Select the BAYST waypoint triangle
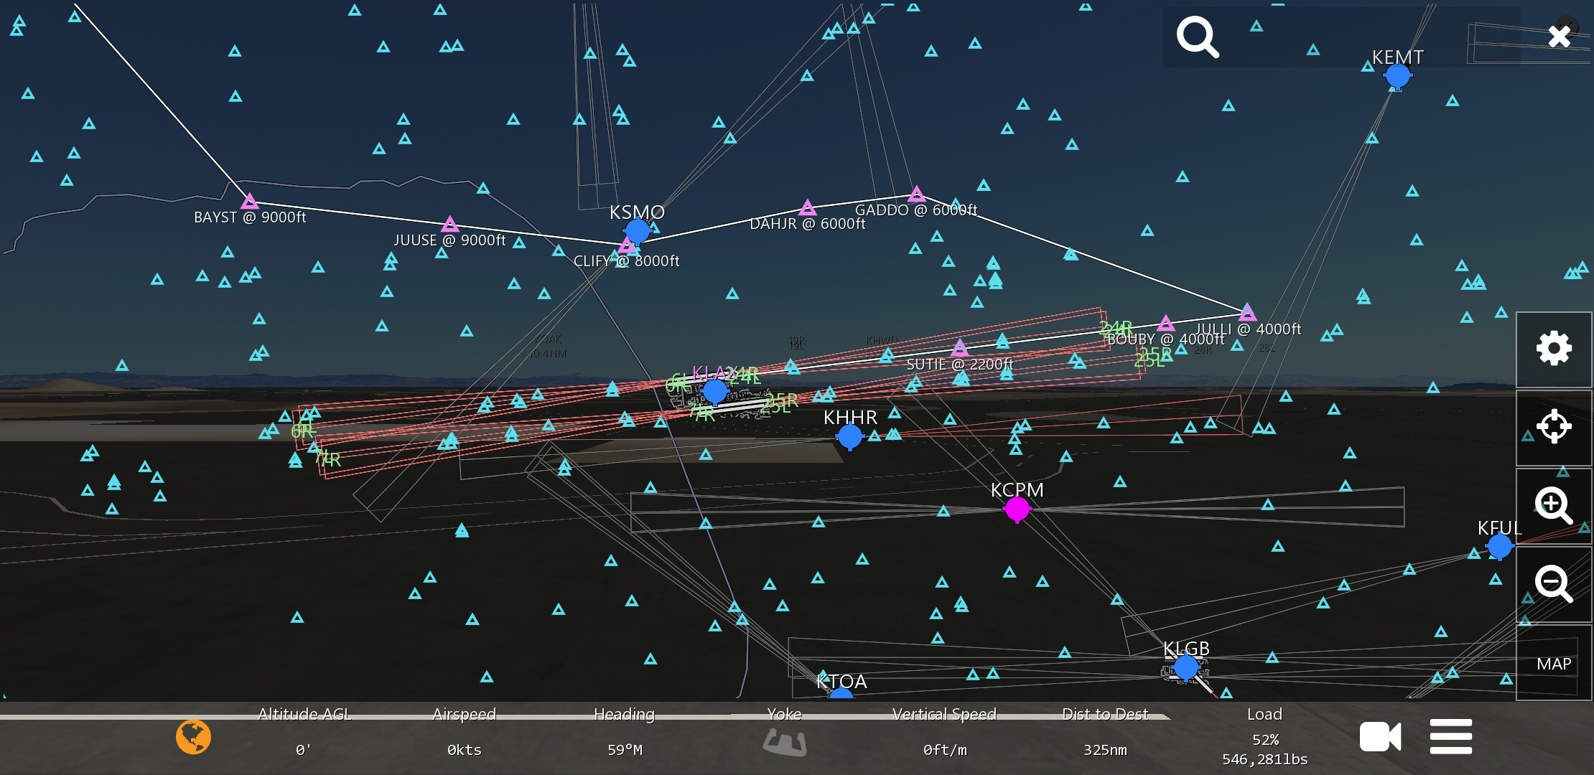 point(249,201)
